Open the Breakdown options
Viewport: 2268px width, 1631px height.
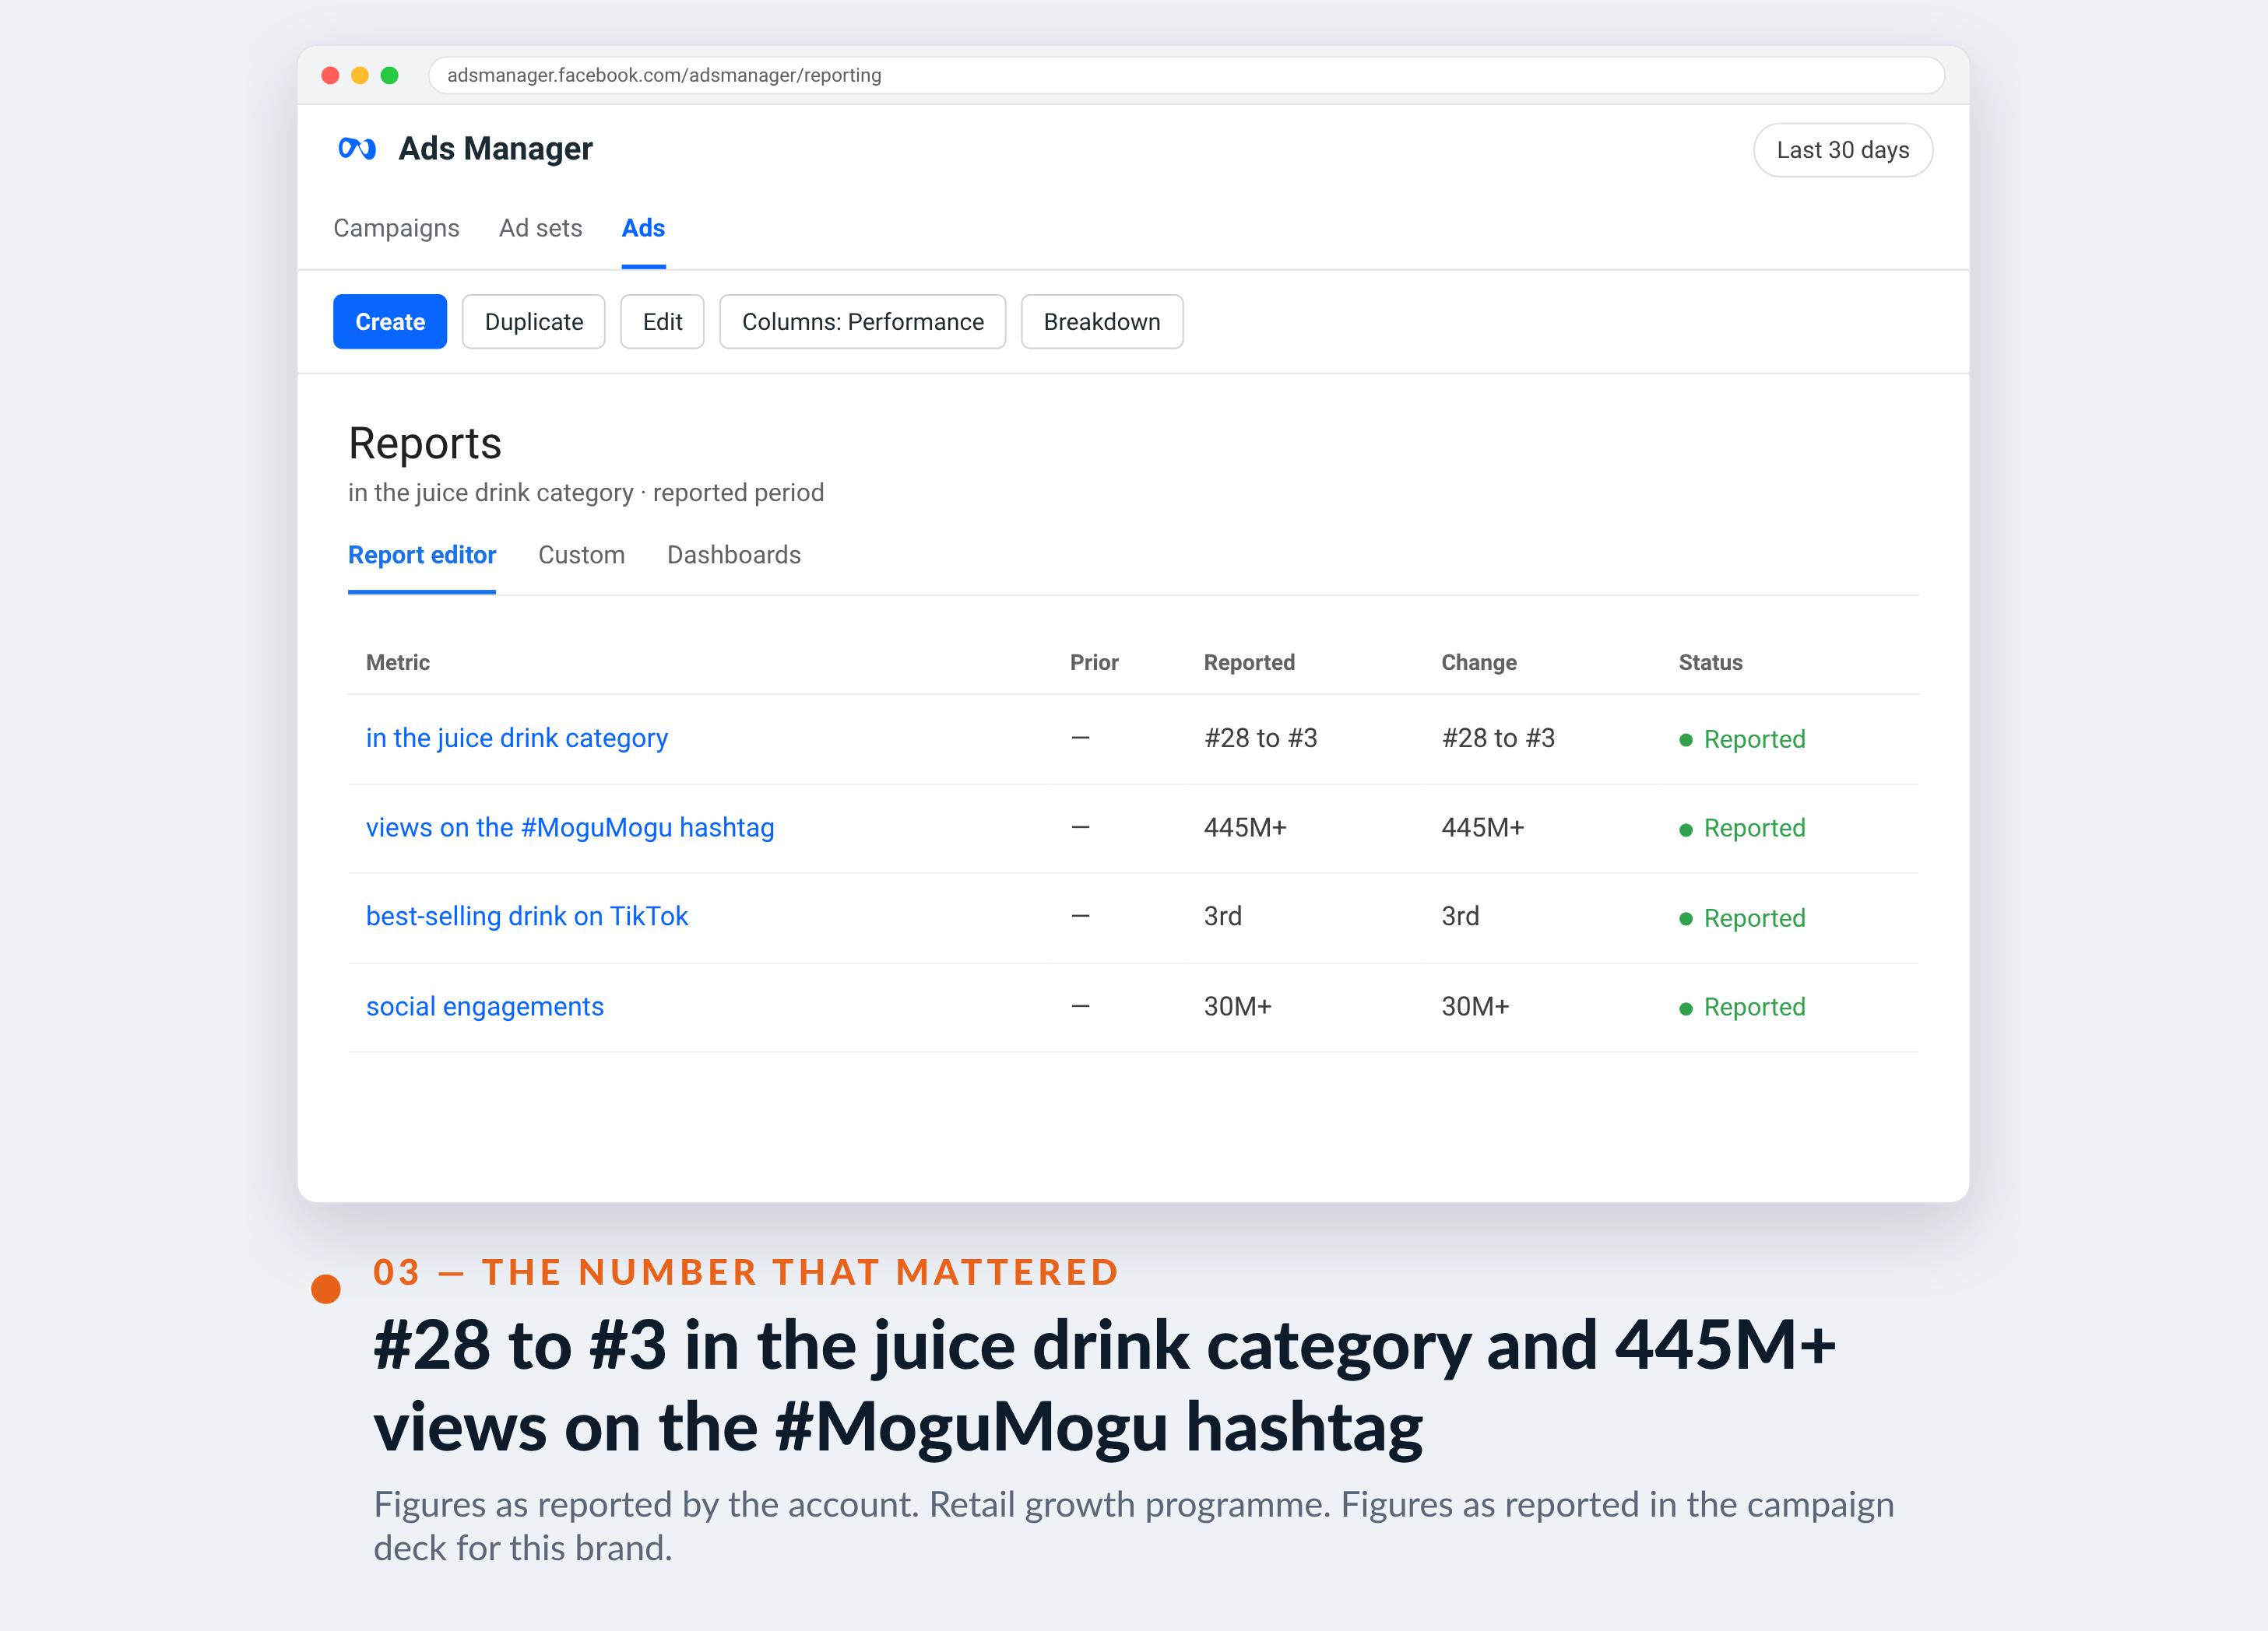point(1102,322)
